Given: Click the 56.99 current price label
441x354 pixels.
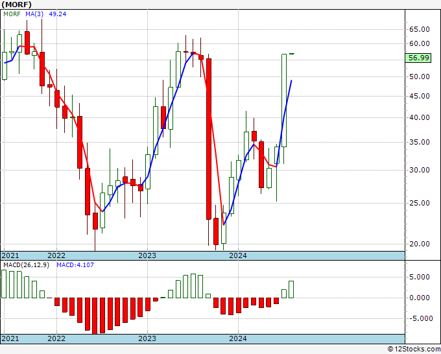Looking at the screenshot, I should click(x=418, y=58).
